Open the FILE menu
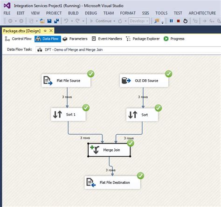This screenshot has width=221, height=207. 7,13
